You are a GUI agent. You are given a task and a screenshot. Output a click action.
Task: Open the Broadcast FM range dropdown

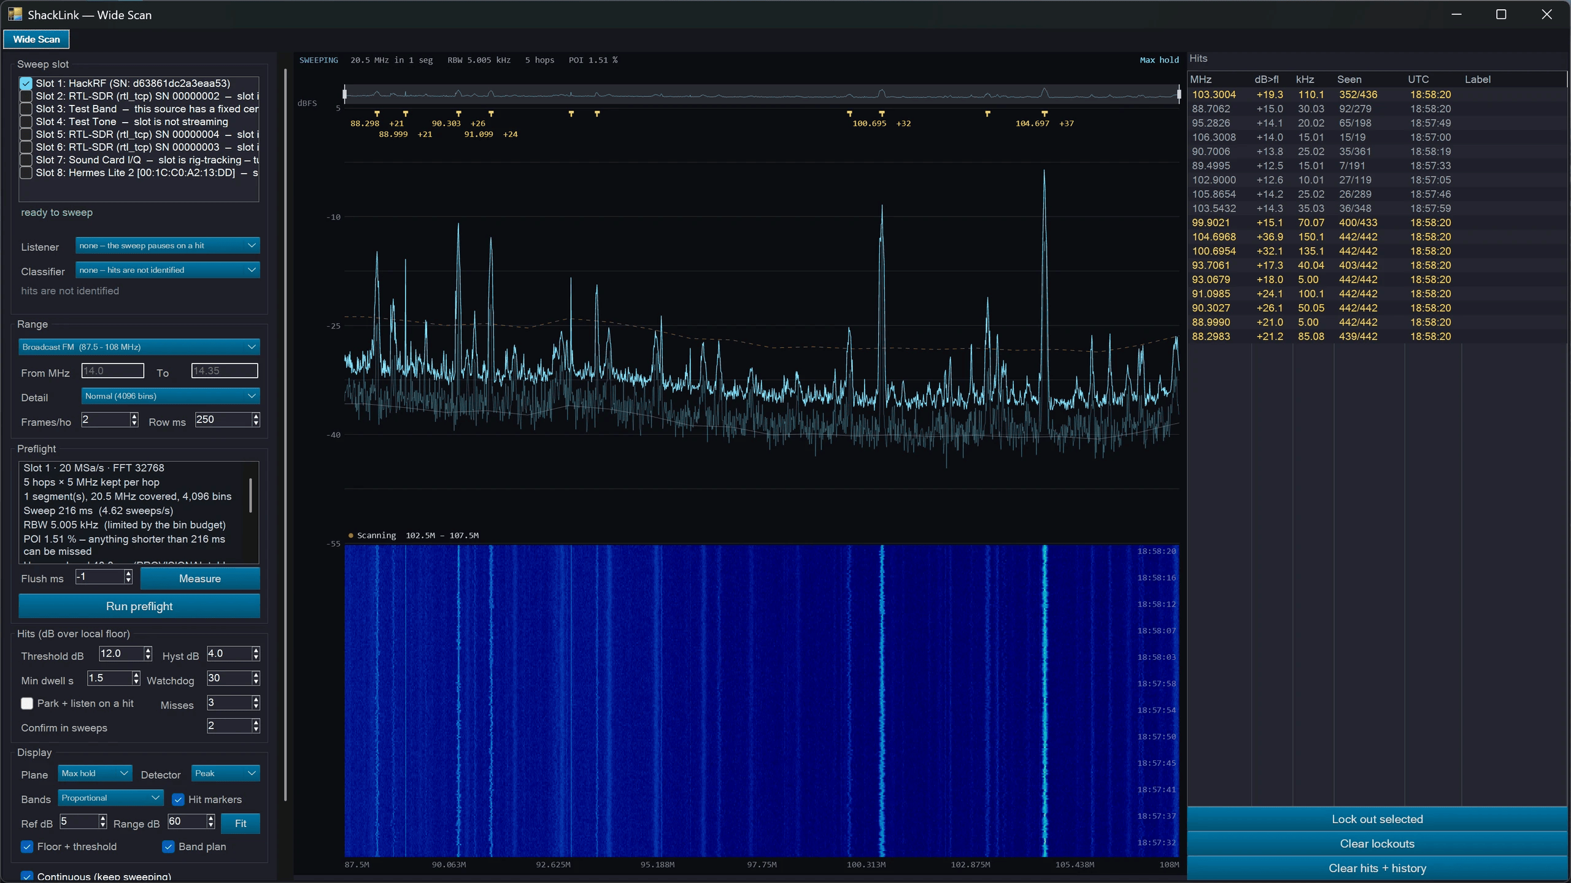tap(139, 347)
